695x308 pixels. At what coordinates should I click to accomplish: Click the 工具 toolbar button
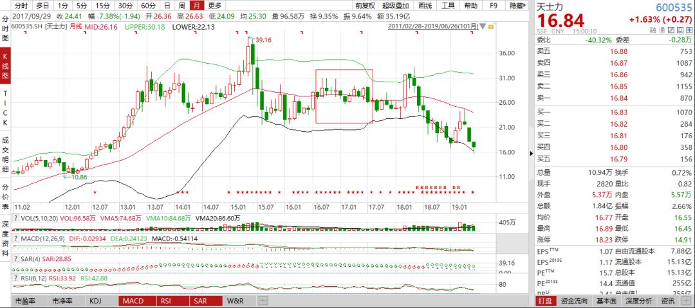click(449, 5)
